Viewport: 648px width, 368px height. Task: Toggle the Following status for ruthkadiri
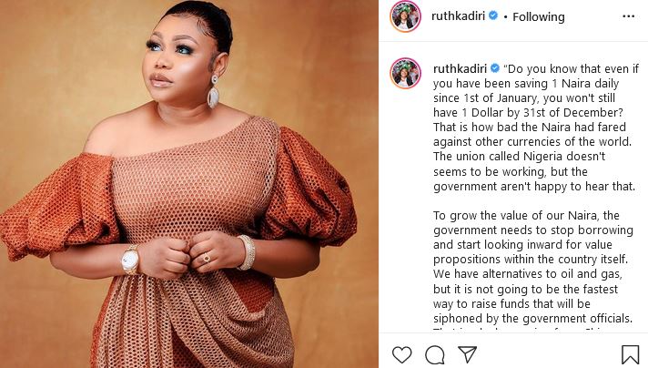coord(539,17)
